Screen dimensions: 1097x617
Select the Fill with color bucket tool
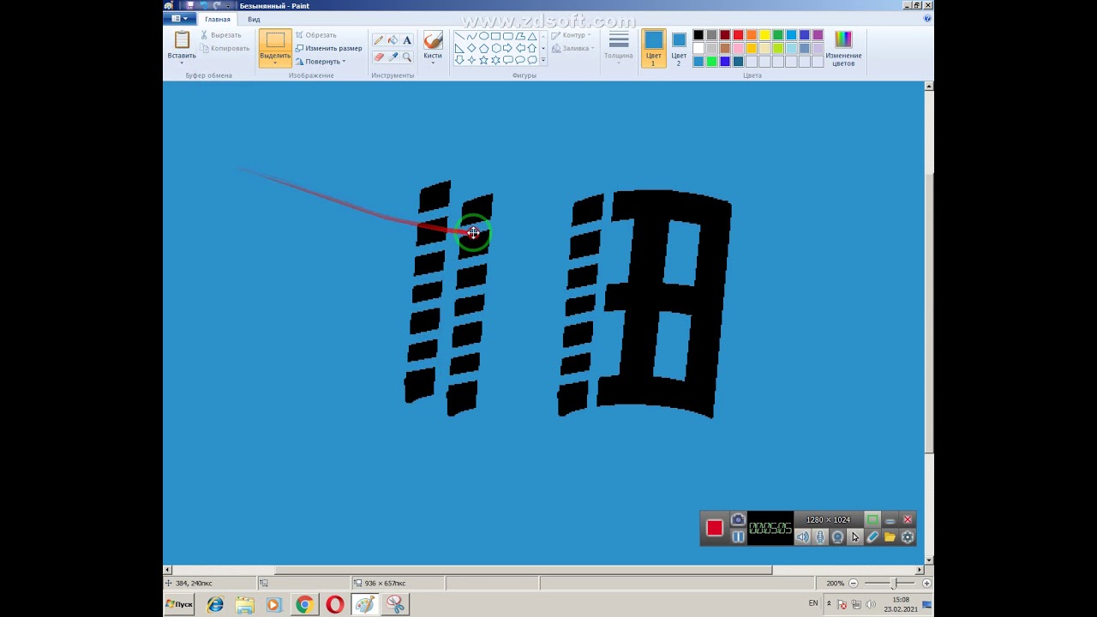[393, 40]
